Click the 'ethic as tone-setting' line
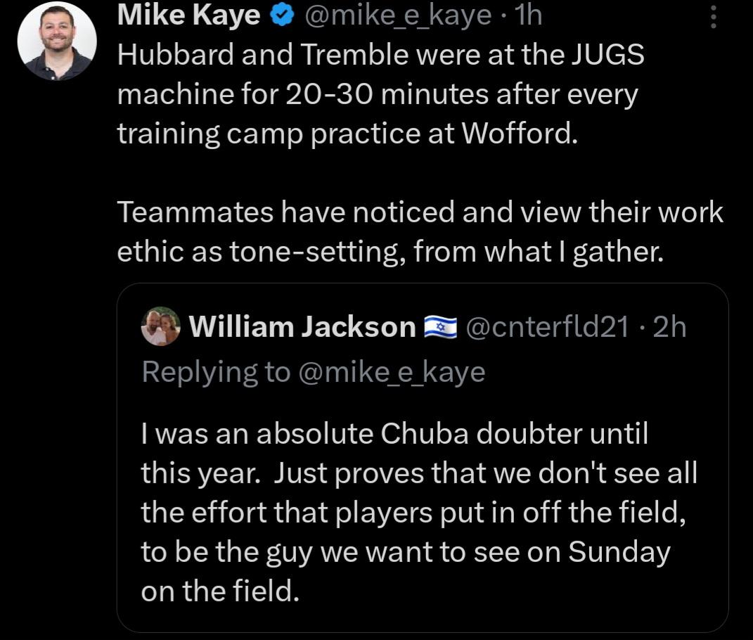Image resolution: width=753 pixels, height=640 pixels. point(390,252)
